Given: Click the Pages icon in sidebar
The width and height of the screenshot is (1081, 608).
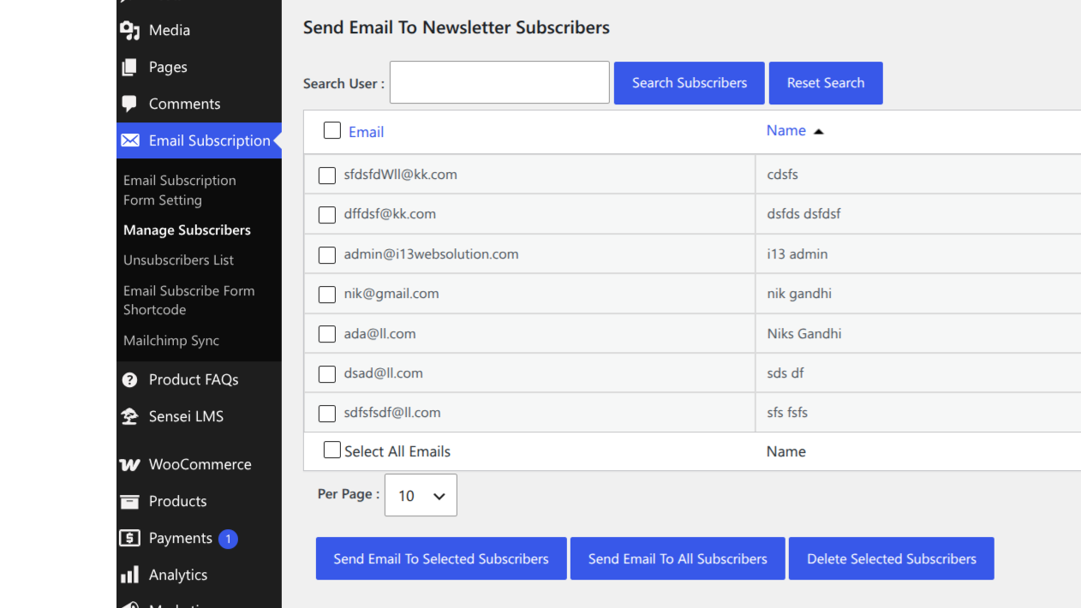Looking at the screenshot, I should (129, 67).
